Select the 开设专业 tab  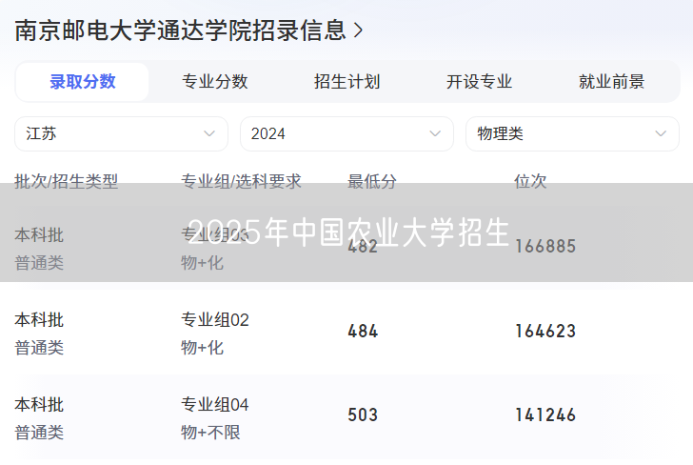tap(479, 82)
